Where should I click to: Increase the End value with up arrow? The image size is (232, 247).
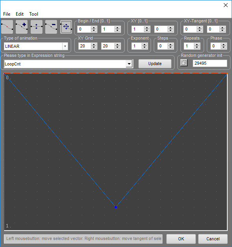tap(117, 27)
